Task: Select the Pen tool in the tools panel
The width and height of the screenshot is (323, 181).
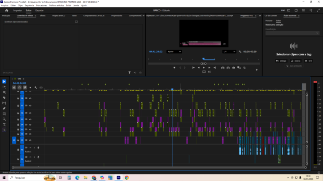Action: pos(4,108)
